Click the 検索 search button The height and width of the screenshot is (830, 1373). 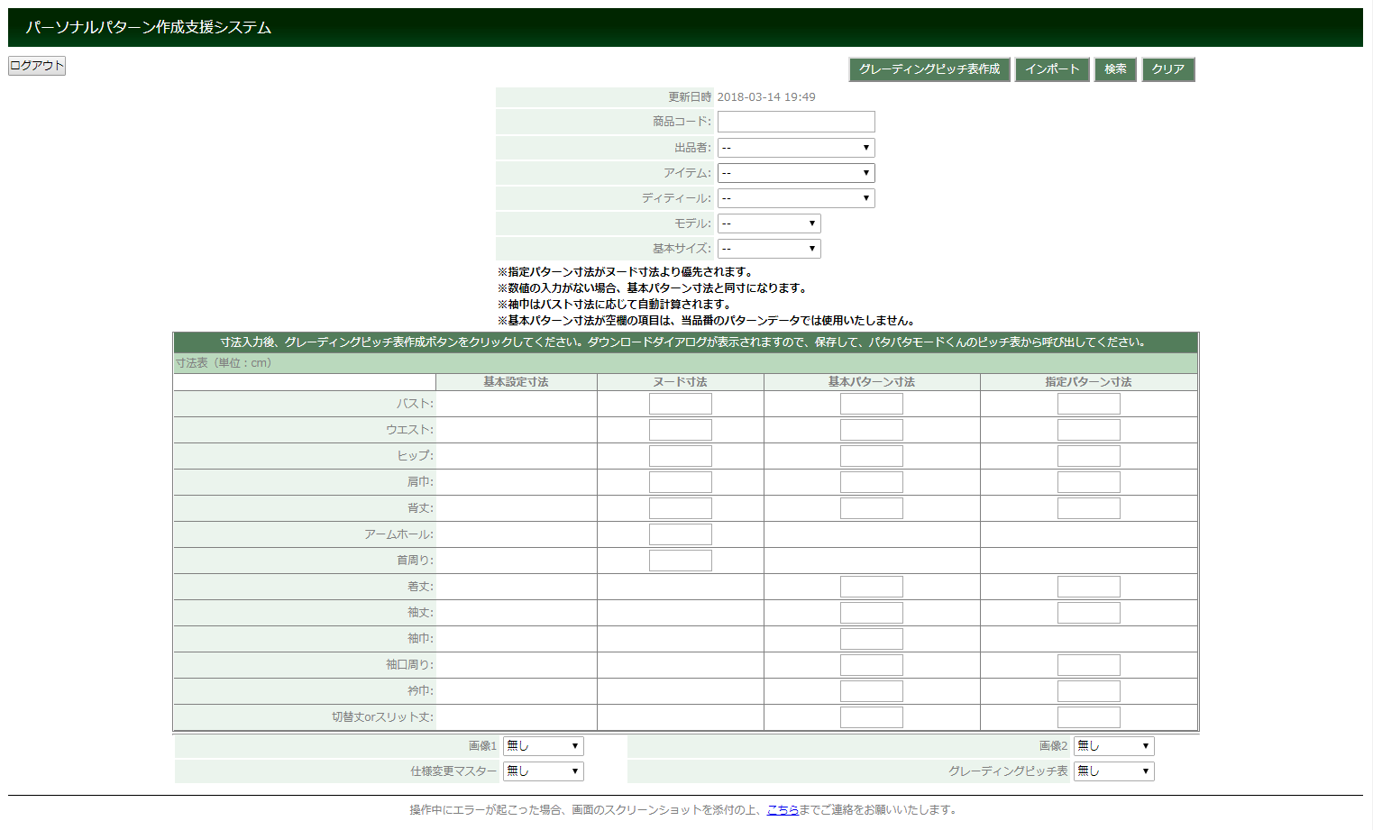point(1115,69)
